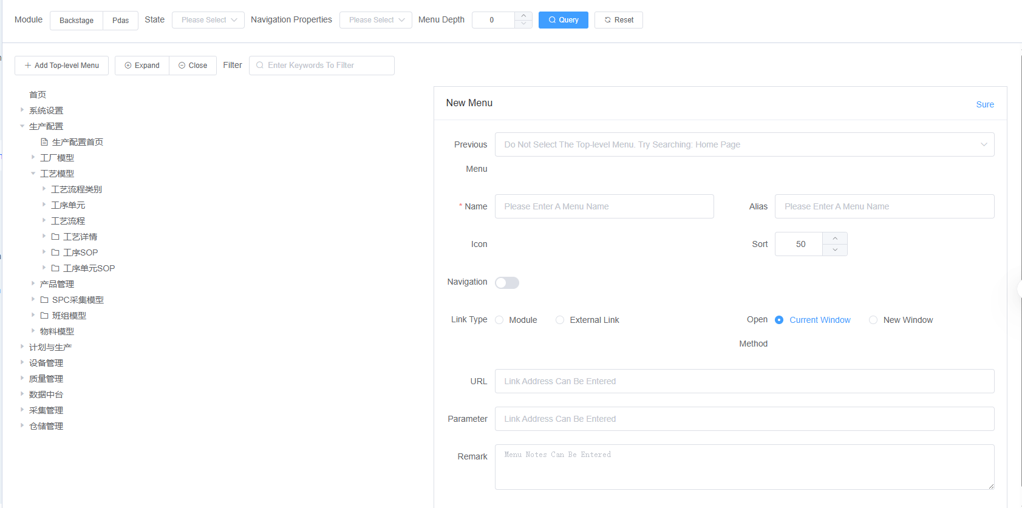Click the document icon beside 生产配置首页
Image resolution: width=1022 pixels, height=508 pixels.
tap(44, 142)
